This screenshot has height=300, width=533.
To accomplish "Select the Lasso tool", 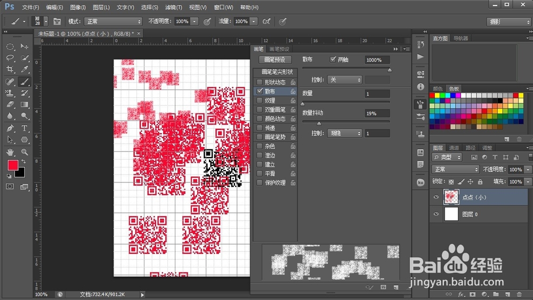I will click(x=10, y=58).
